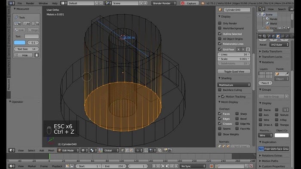Delete the Default screen layout

coord(101,3)
